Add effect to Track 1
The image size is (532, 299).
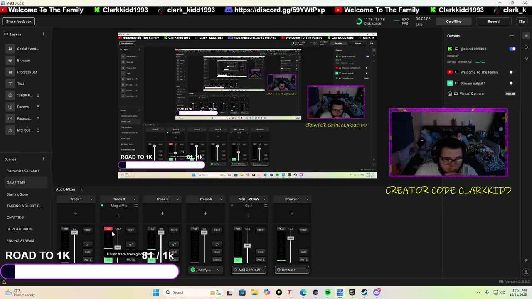click(76, 213)
